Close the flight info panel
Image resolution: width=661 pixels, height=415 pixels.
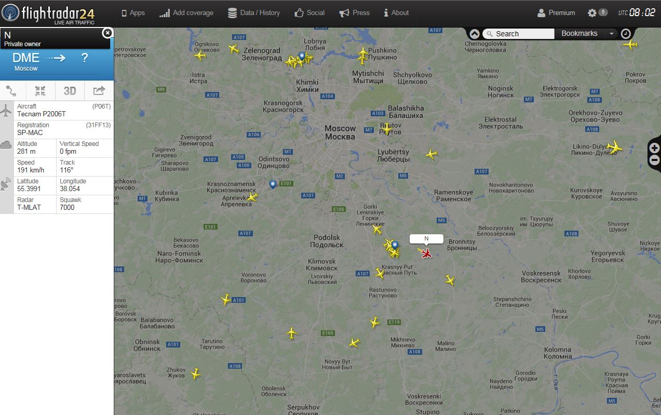[107, 33]
